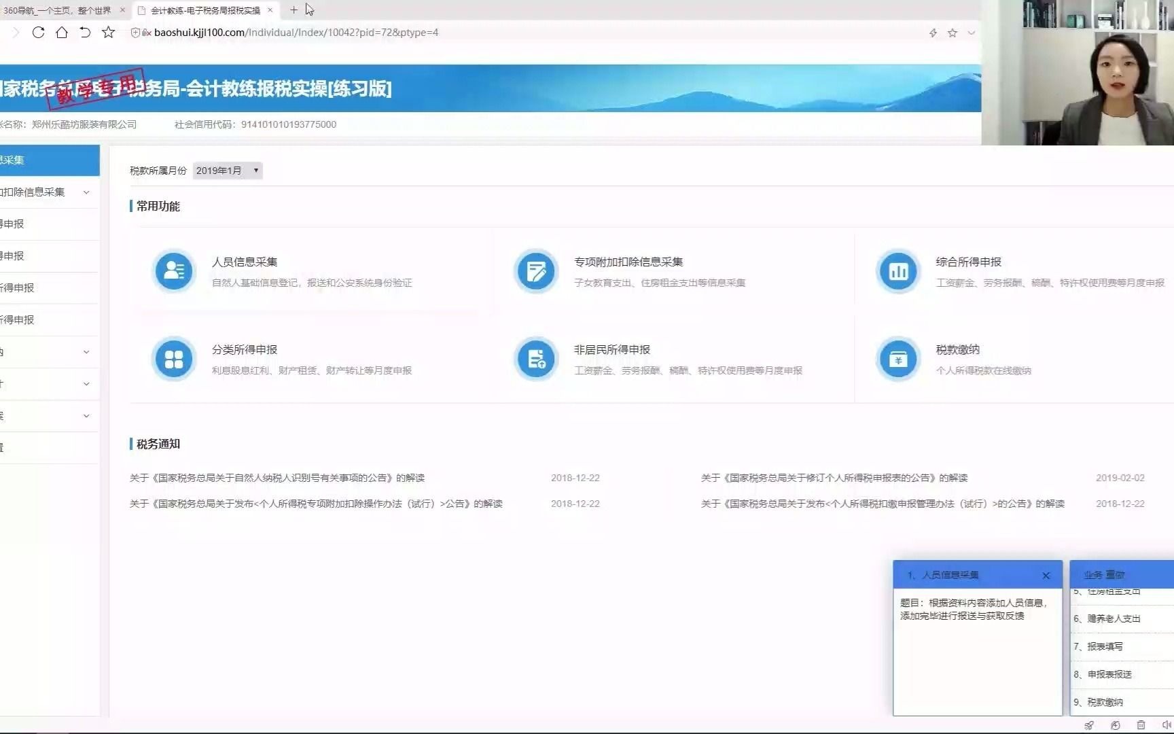
Task: Select the 息采集 highlighted sidebar item
Action: [50, 160]
